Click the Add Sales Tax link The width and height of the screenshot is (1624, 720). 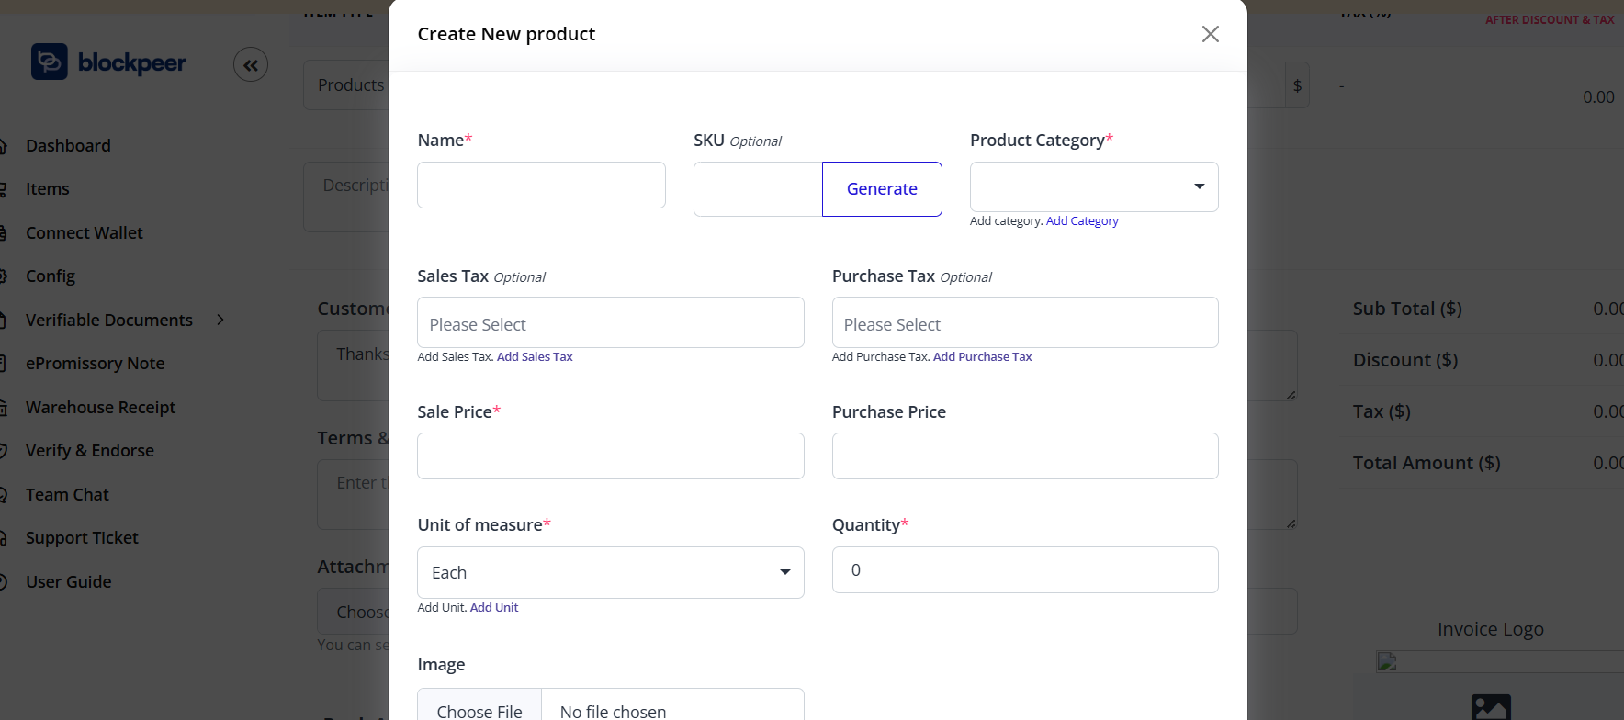point(535,356)
